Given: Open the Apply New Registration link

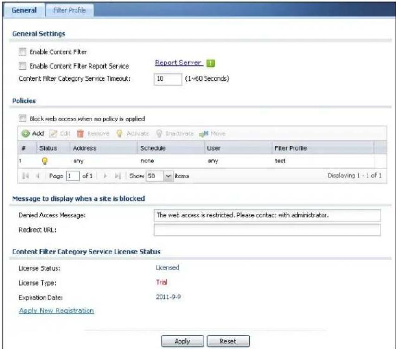Looking at the screenshot, I should (57, 311).
